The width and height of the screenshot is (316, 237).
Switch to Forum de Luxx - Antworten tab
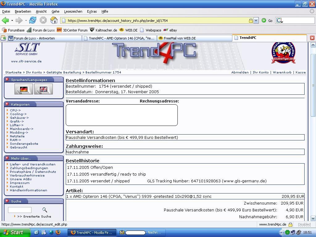coord(44,38)
